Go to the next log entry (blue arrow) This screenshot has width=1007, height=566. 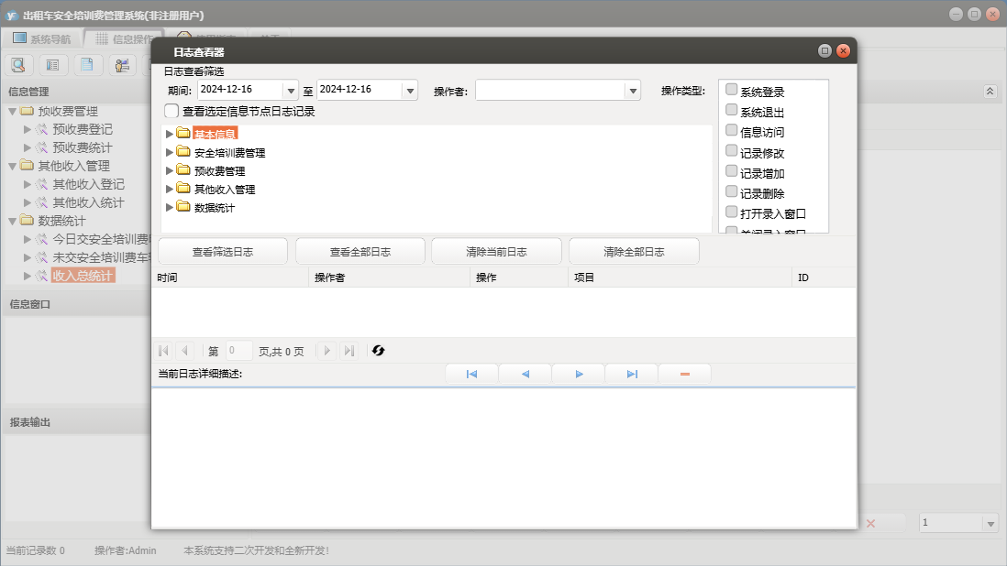[x=579, y=374]
